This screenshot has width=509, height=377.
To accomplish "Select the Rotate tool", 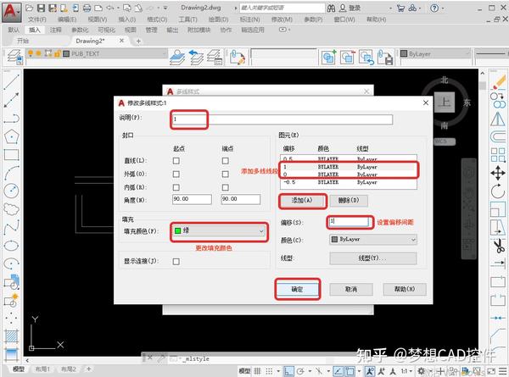I will click(x=498, y=191).
